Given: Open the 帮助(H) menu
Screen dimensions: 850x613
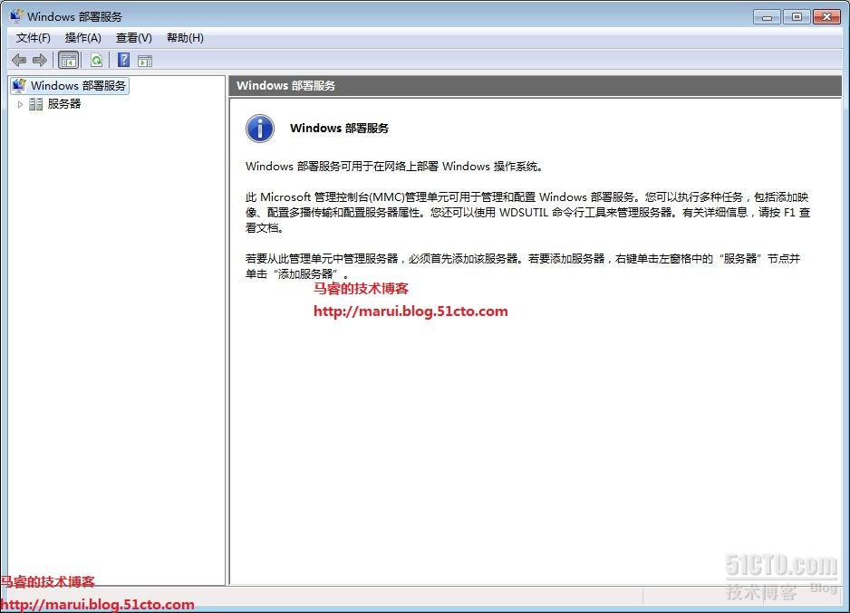Looking at the screenshot, I should pos(186,38).
